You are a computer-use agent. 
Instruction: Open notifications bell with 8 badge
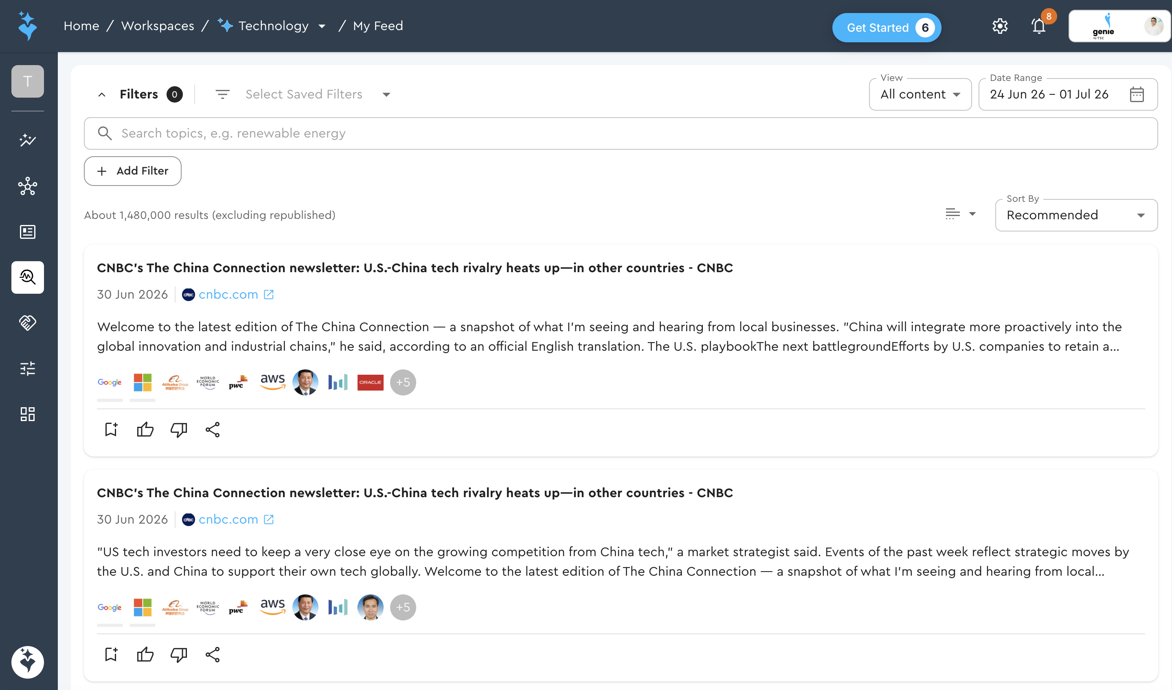(1038, 26)
